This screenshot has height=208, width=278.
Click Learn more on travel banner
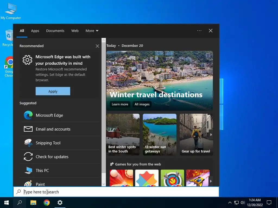(120, 104)
